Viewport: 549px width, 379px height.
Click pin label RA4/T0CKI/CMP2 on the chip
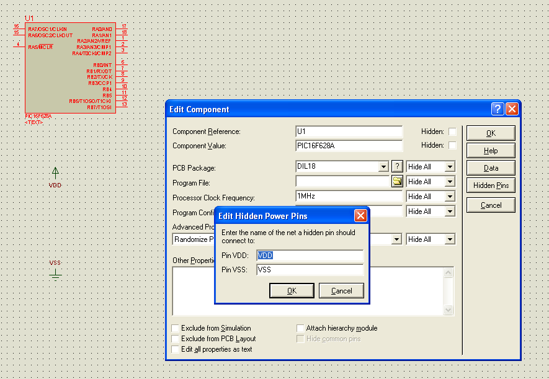92,53
